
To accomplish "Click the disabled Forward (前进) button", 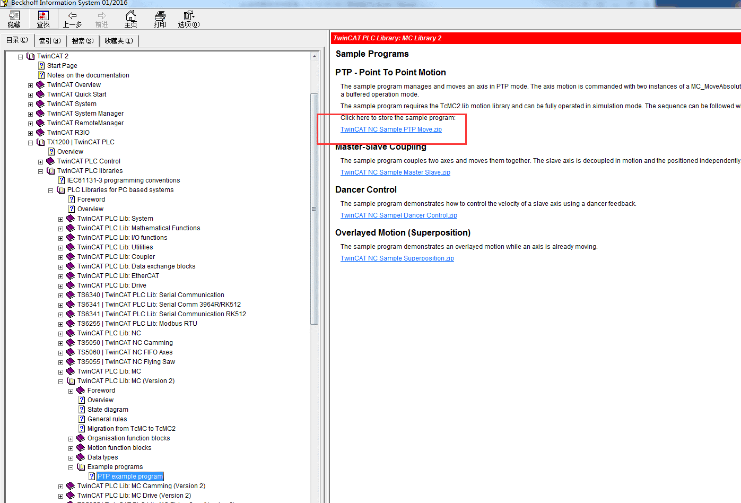I will pos(101,19).
